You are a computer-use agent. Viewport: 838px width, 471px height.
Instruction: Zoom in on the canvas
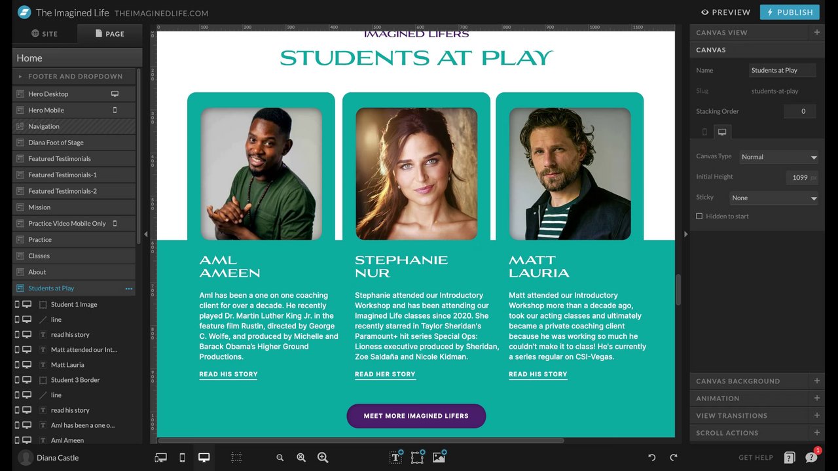pyautogui.click(x=323, y=458)
